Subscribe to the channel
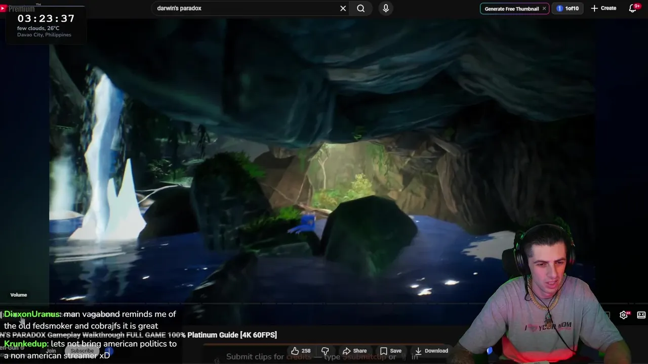This screenshot has height=364, width=648. tap(82, 351)
